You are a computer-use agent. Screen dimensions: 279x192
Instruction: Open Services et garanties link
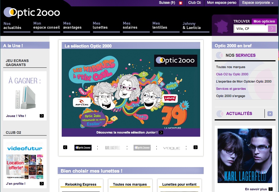click(x=231, y=89)
